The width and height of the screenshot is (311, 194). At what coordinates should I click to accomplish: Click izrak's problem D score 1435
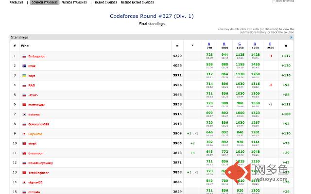click(255, 65)
